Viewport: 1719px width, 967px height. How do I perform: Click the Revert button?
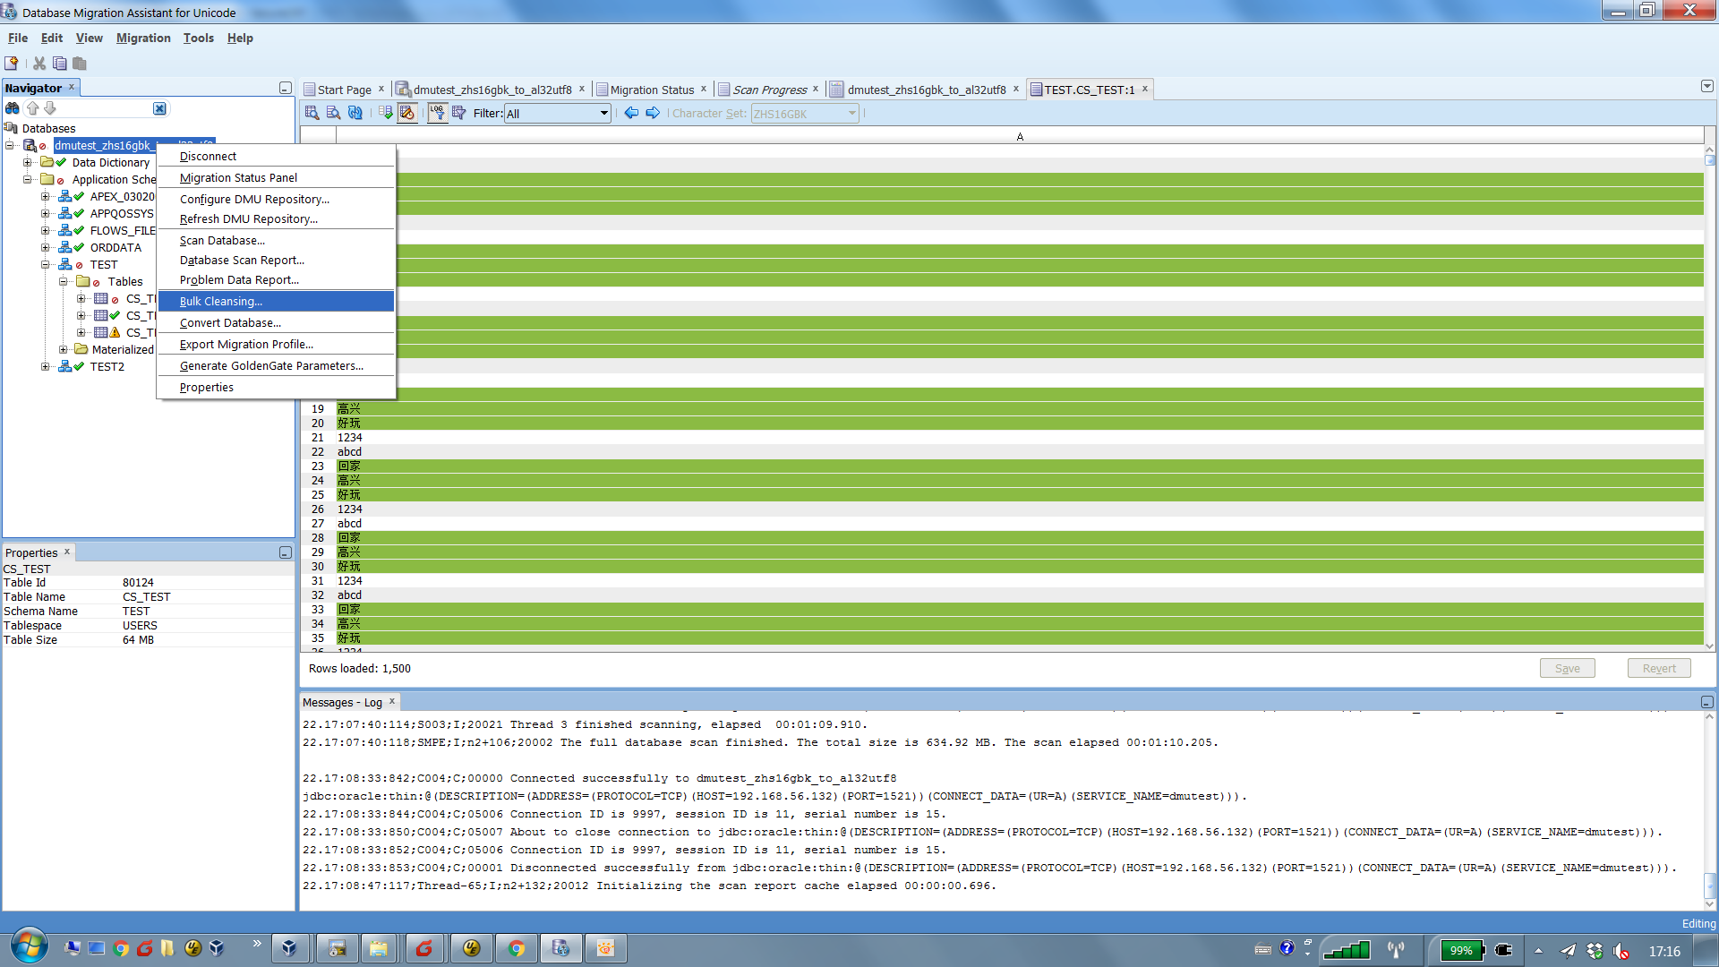click(1658, 668)
